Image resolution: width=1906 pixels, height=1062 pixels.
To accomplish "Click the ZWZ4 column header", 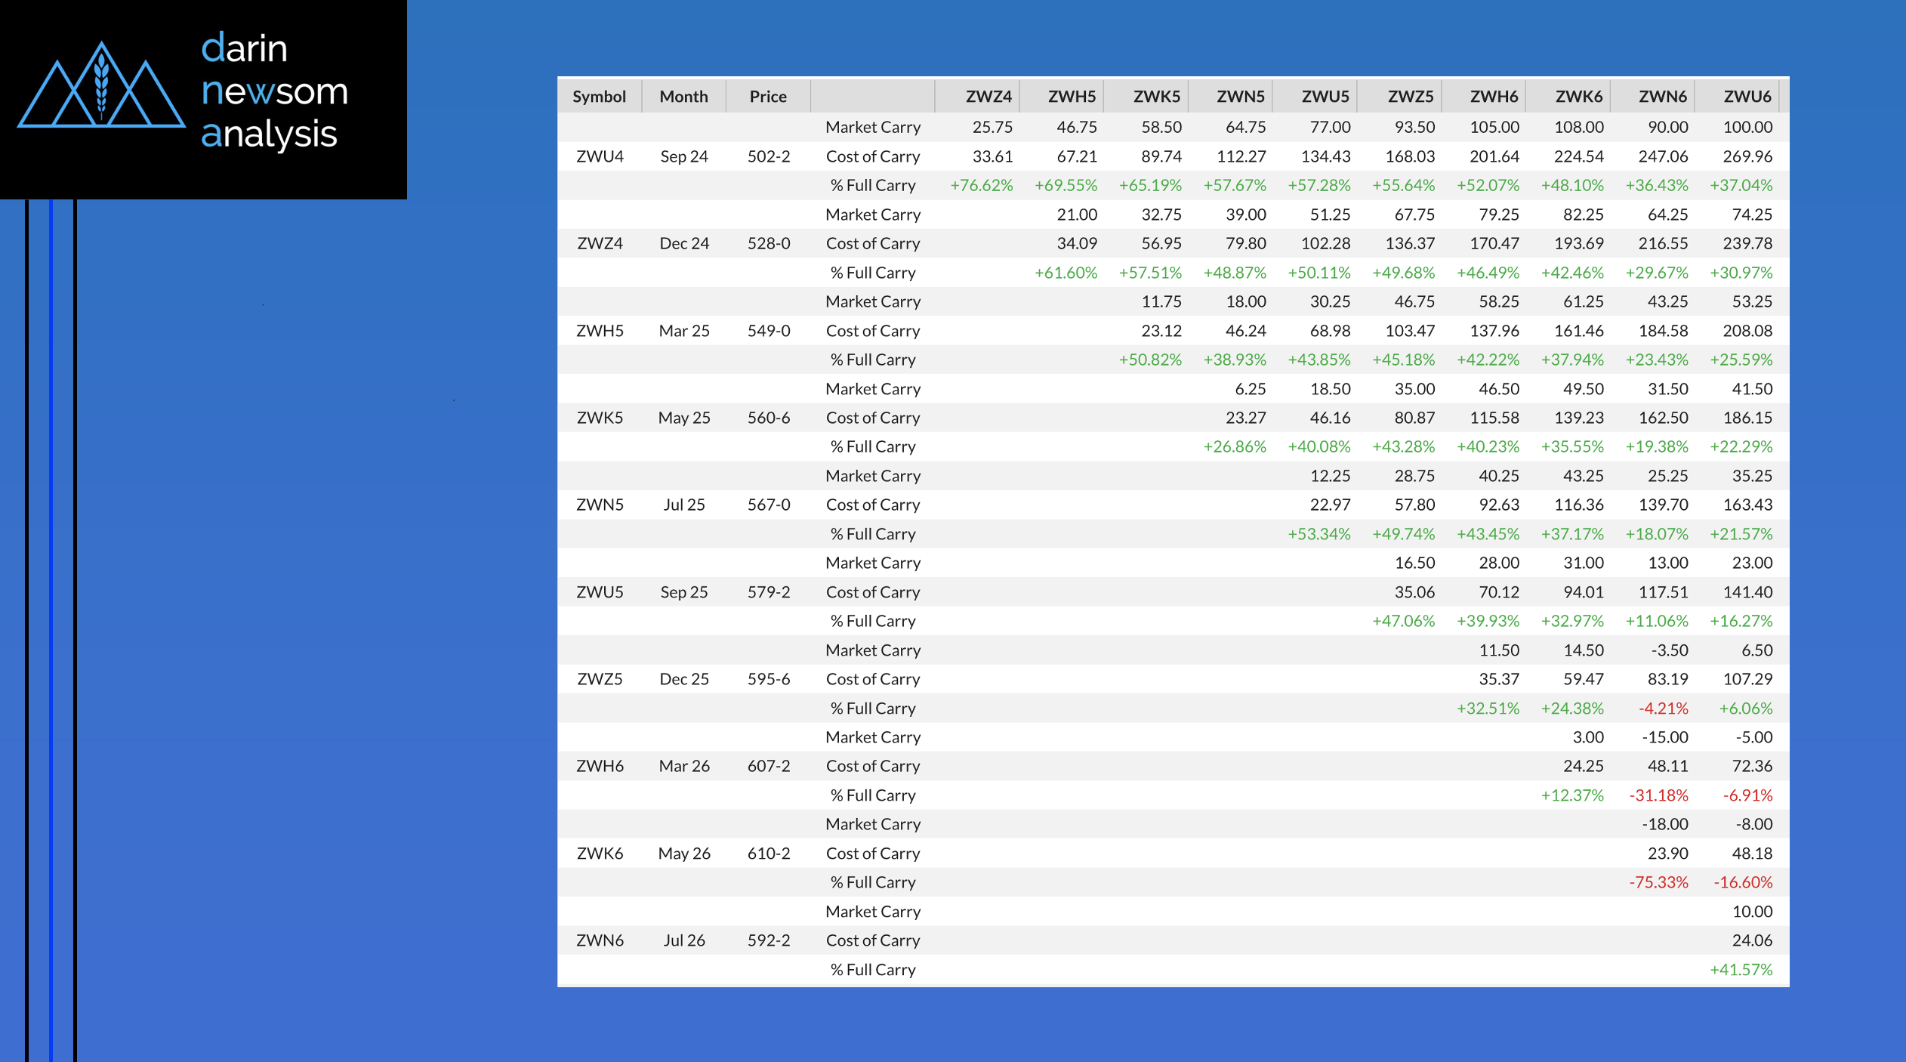I will [x=988, y=97].
